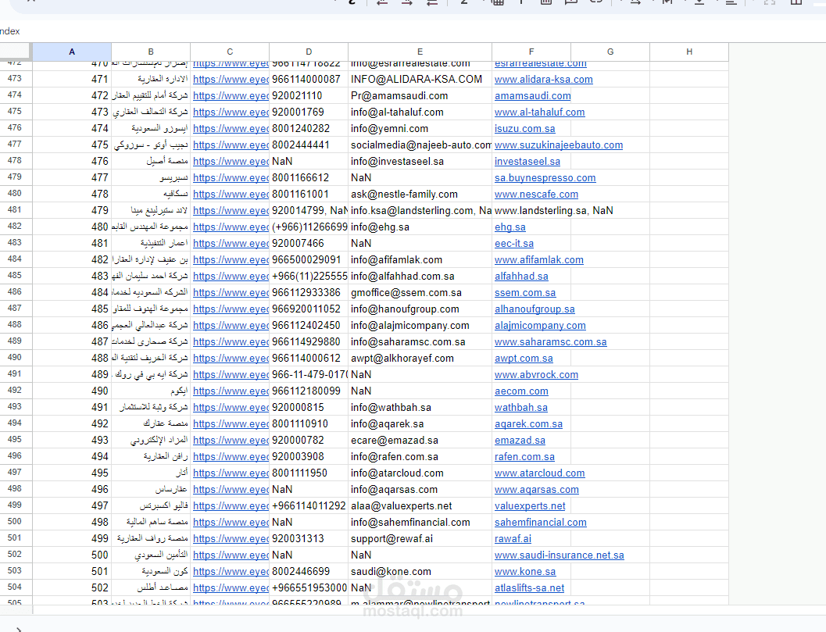Select phone cell 8002444441

click(309, 145)
